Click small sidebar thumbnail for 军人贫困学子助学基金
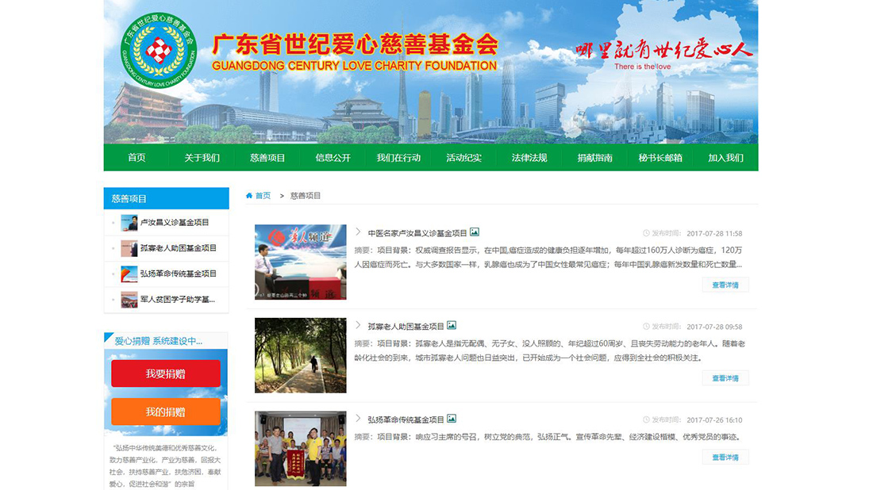 [129, 299]
